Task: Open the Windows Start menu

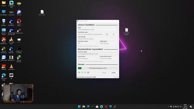Action: [x=79, y=107]
